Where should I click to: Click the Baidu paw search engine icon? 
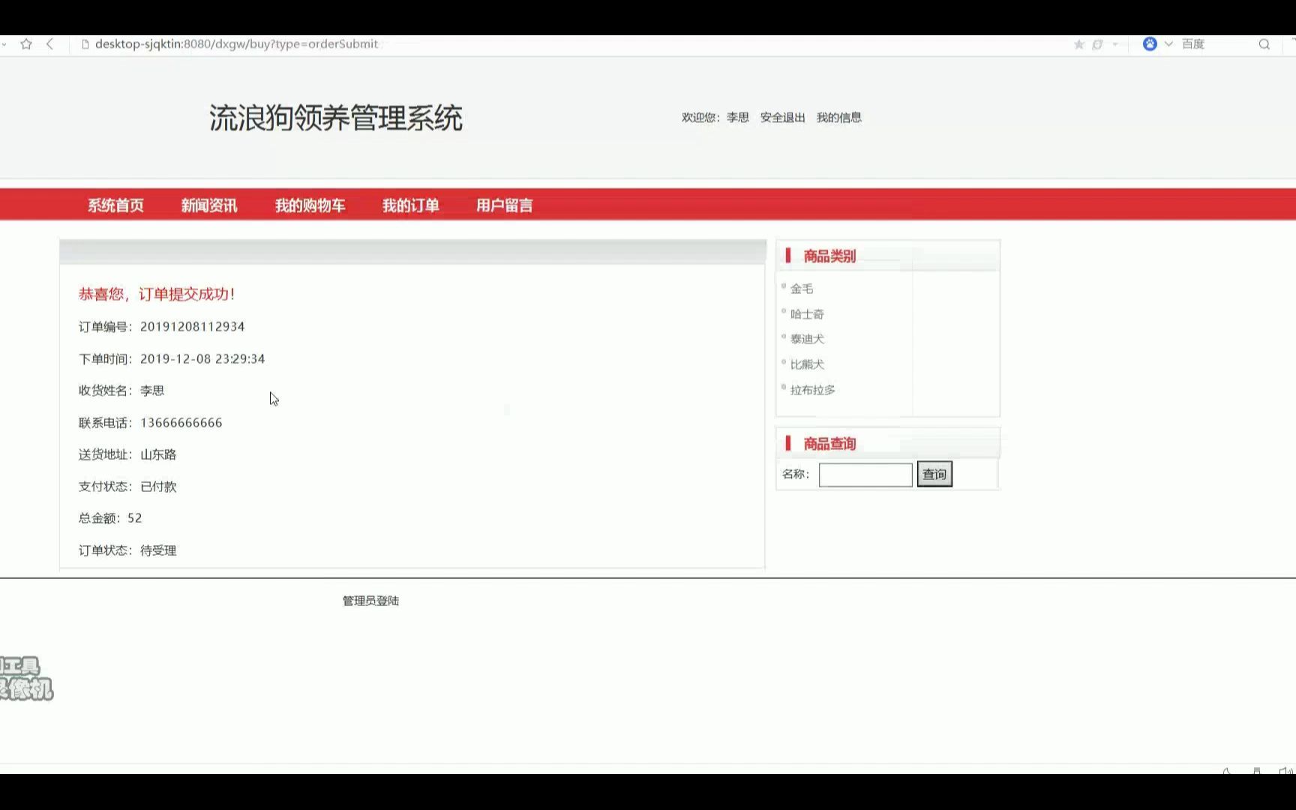[x=1150, y=44]
